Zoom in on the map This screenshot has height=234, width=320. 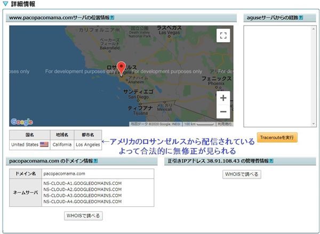(223, 98)
